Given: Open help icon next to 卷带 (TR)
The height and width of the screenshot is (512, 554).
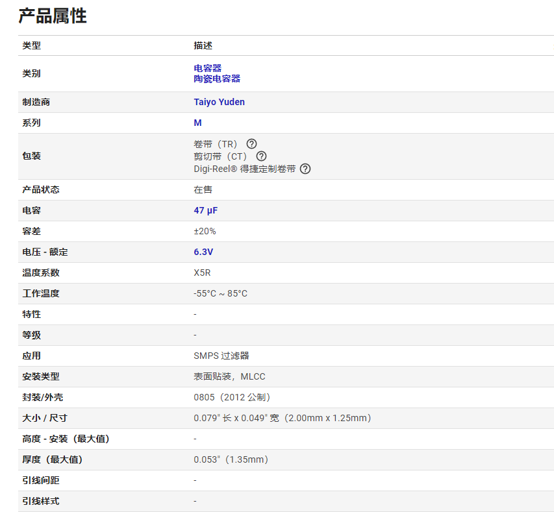Looking at the screenshot, I should (251, 144).
